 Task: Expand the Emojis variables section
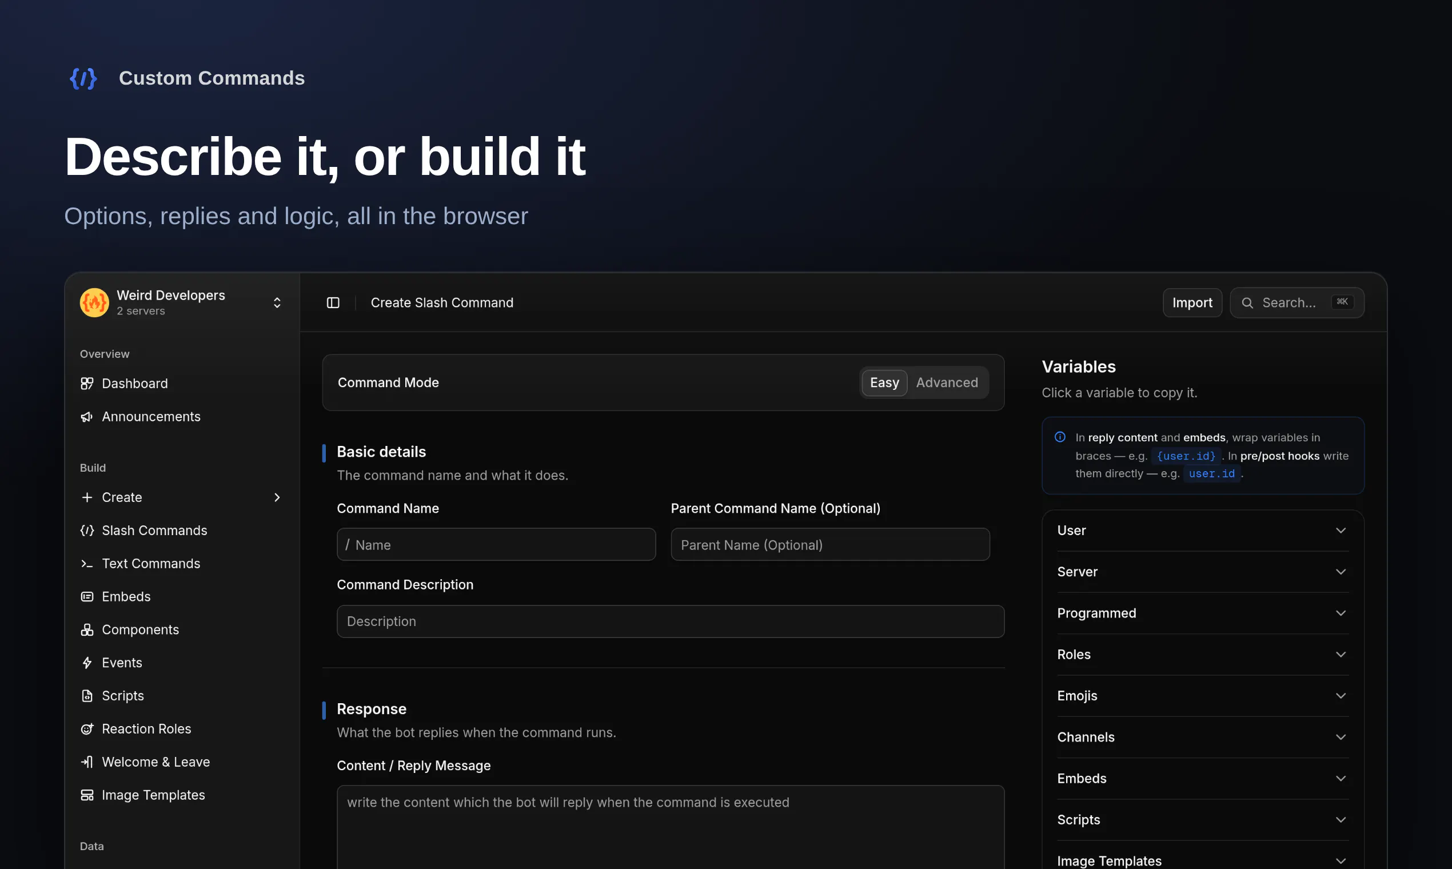[1203, 696]
